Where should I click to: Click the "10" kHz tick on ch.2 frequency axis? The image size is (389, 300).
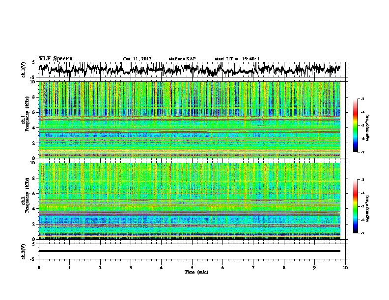(34, 163)
